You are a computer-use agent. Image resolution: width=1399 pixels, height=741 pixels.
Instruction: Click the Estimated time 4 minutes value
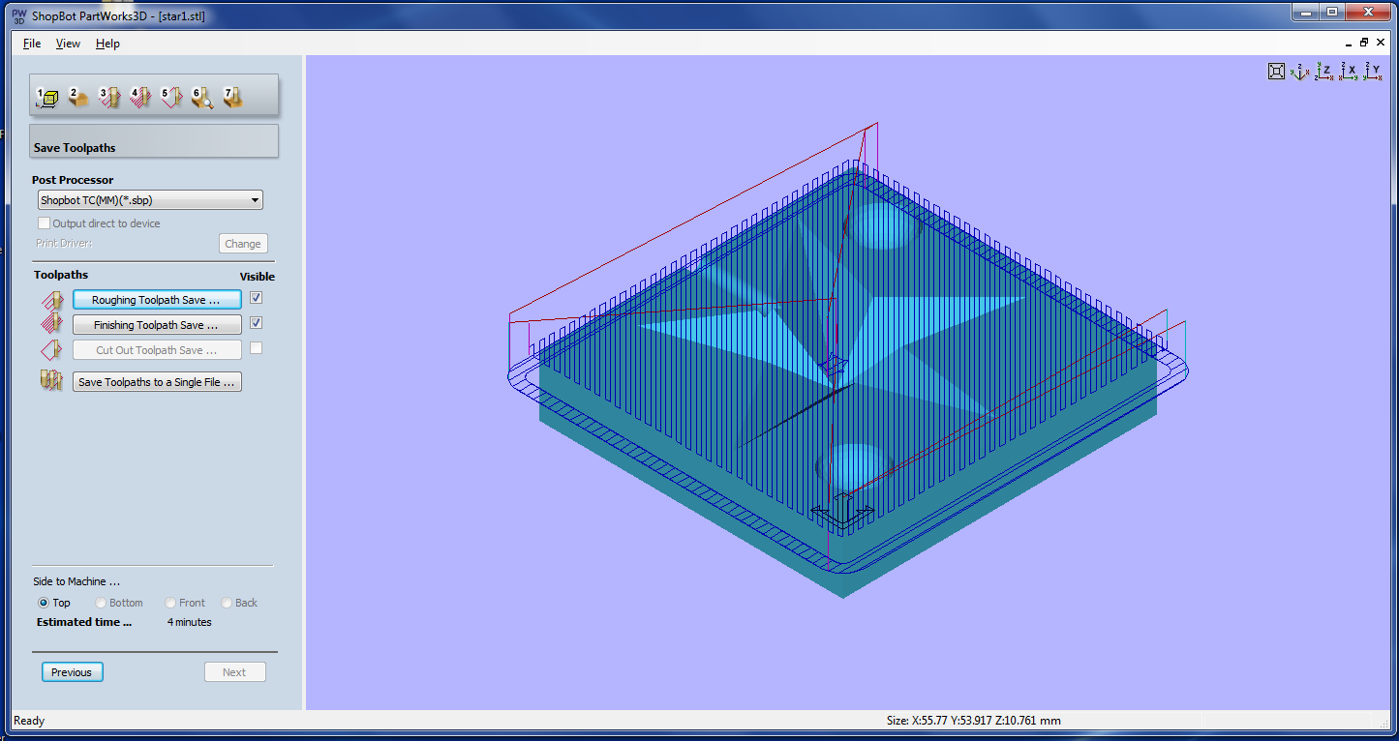(x=189, y=622)
